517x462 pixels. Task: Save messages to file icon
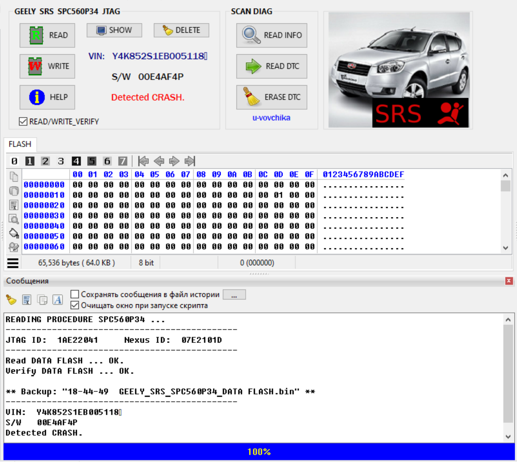[x=27, y=300]
